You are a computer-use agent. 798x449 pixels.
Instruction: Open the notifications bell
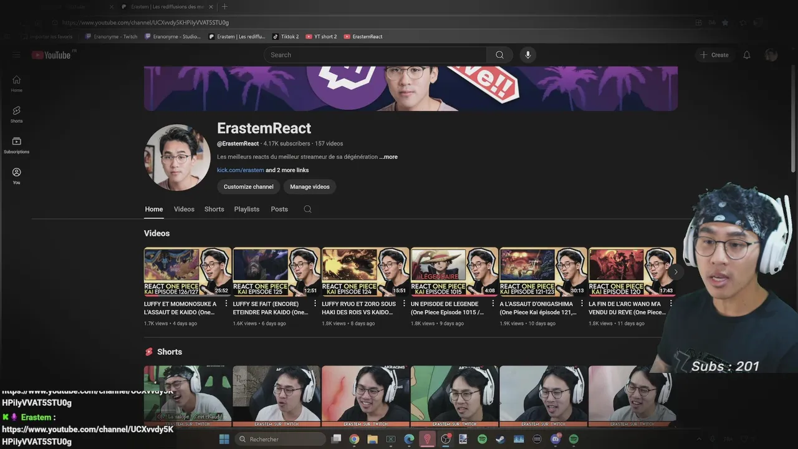pos(747,55)
